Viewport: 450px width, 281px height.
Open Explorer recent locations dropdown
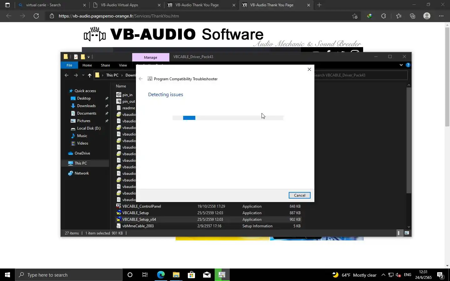(x=83, y=75)
